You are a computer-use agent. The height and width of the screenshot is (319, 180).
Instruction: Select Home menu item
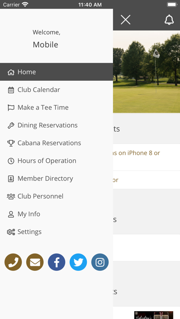(56, 72)
